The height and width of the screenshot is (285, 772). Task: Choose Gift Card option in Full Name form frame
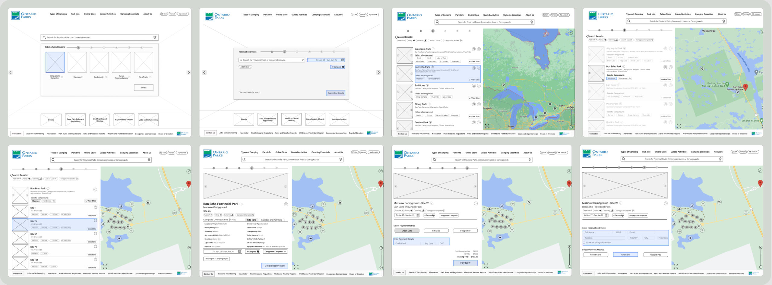click(625, 255)
